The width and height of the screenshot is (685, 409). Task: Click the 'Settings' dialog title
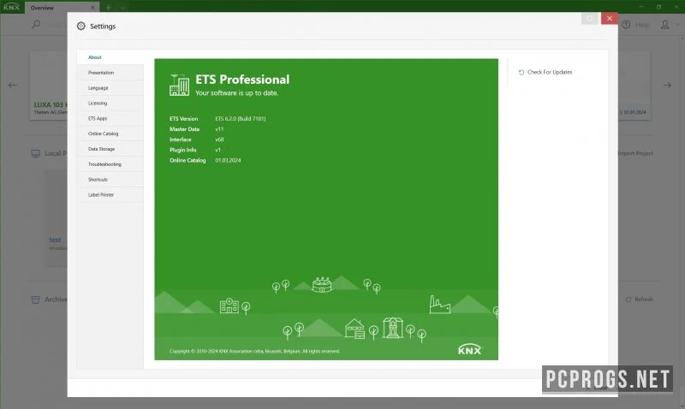click(103, 27)
